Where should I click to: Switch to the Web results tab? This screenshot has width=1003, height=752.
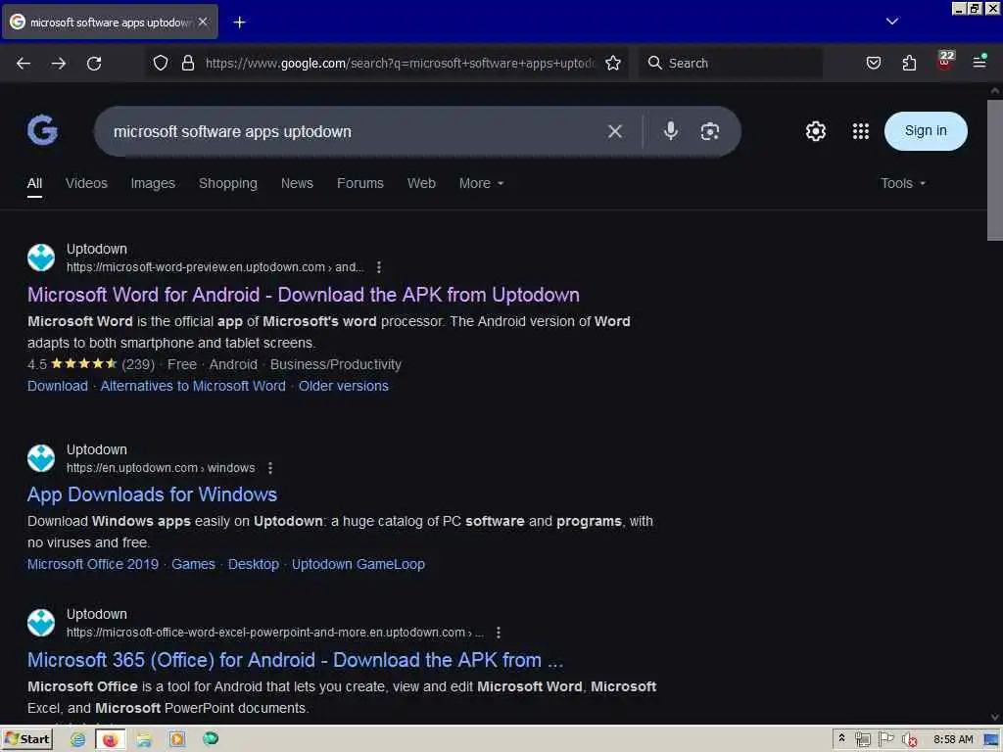tap(421, 183)
